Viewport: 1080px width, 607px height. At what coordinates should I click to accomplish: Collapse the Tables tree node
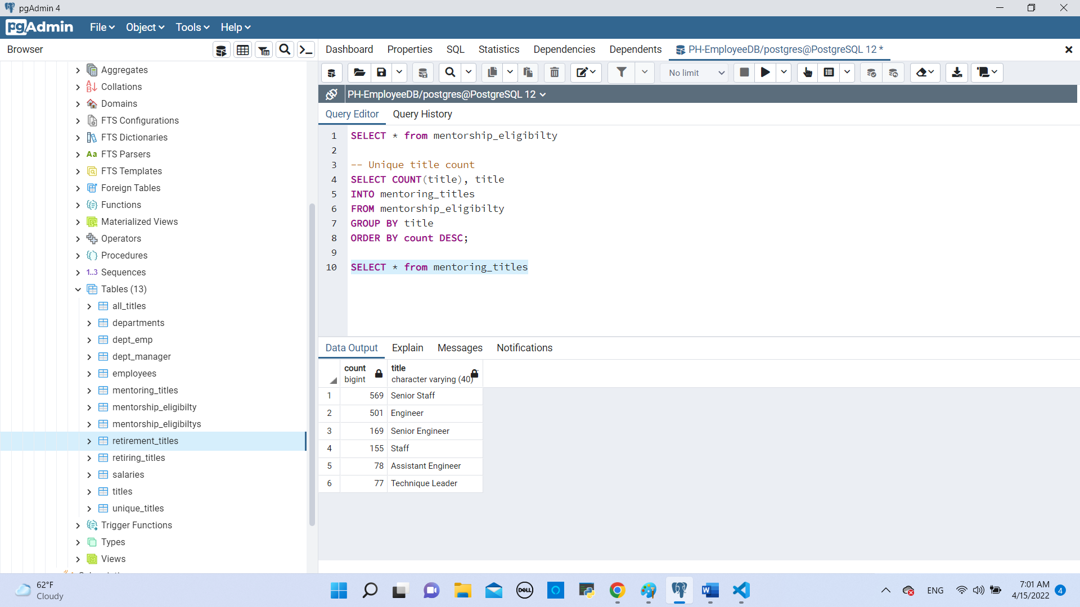coord(78,289)
